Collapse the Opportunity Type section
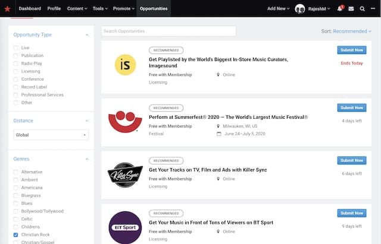The width and height of the screenshot is (381, 244). 87,35
